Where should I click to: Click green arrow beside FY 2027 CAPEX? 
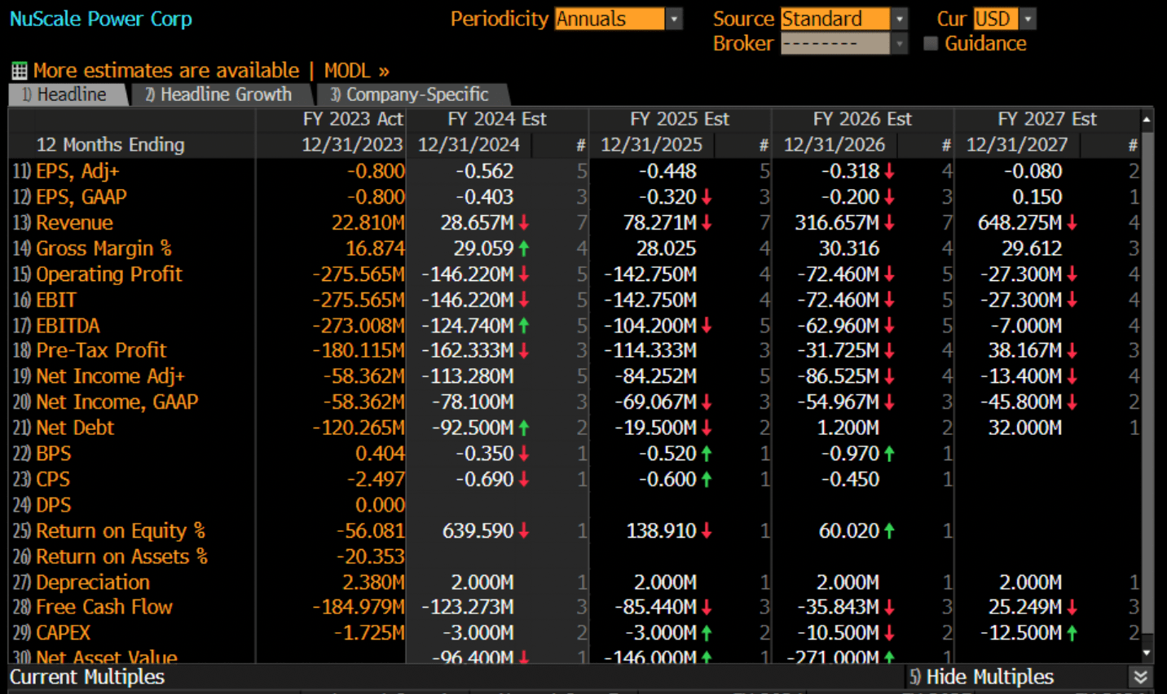coord(1072,633)
